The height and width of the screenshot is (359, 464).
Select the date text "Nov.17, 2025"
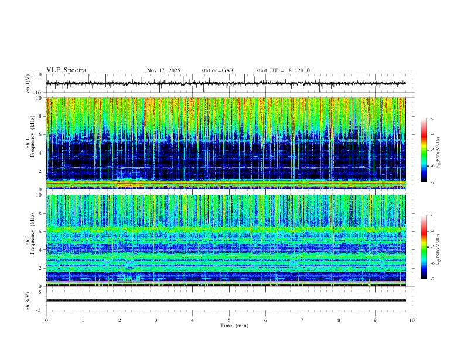[163, 70]
